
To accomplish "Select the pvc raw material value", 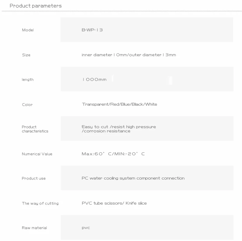I will click(x=86, y=228).
